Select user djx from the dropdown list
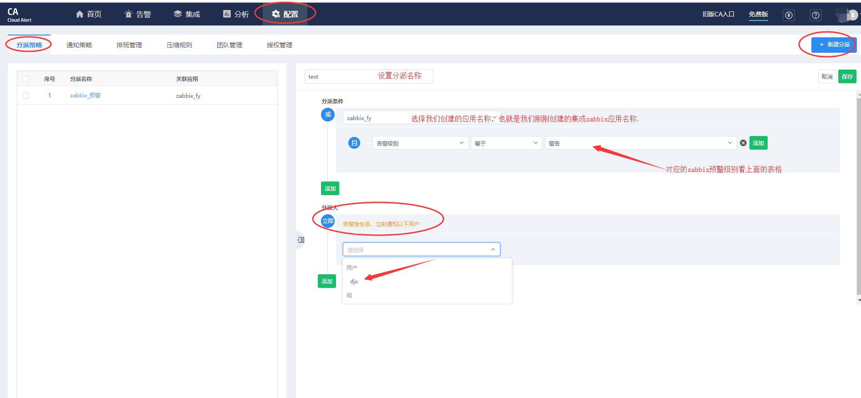Screen dimensions: 861x398 click(x=354, y=282)
